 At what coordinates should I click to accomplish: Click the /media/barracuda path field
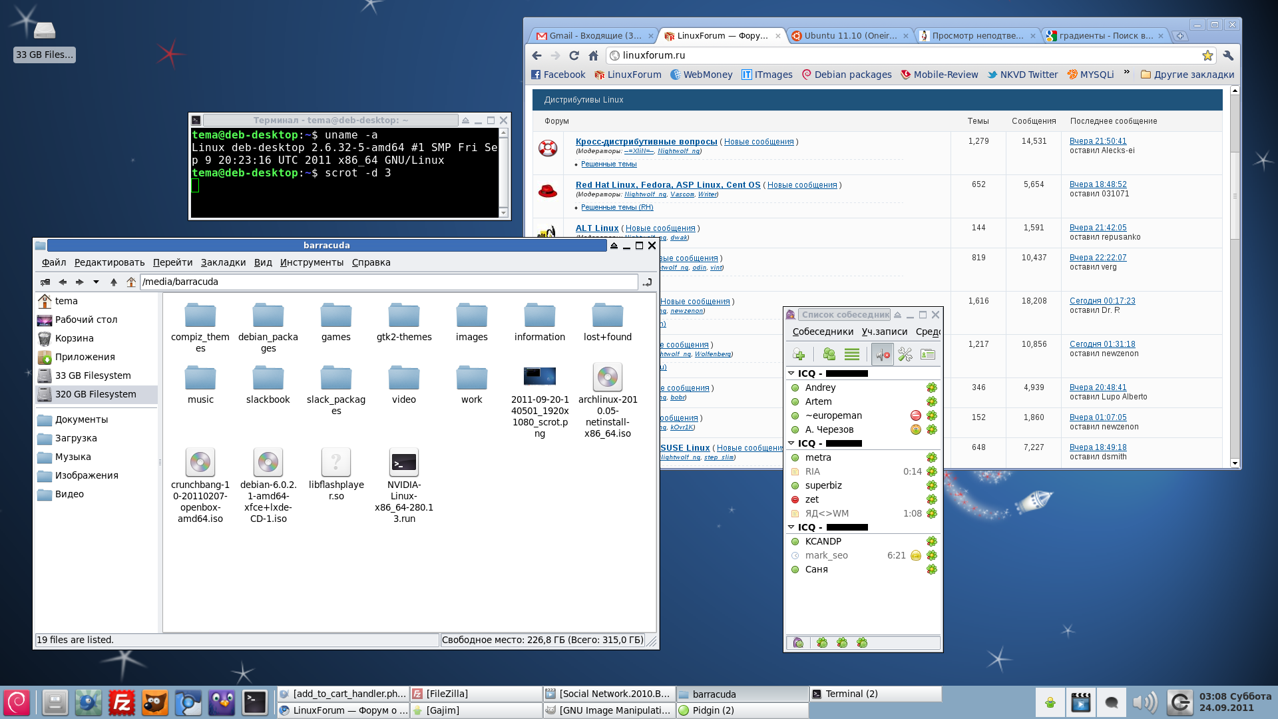388,282
